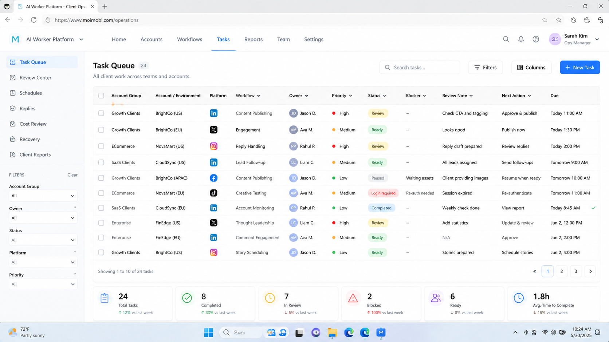Open the Account Group filter dropdown
Image resolution: width=609 pixels, height=342 pixels.
point(43,196)
